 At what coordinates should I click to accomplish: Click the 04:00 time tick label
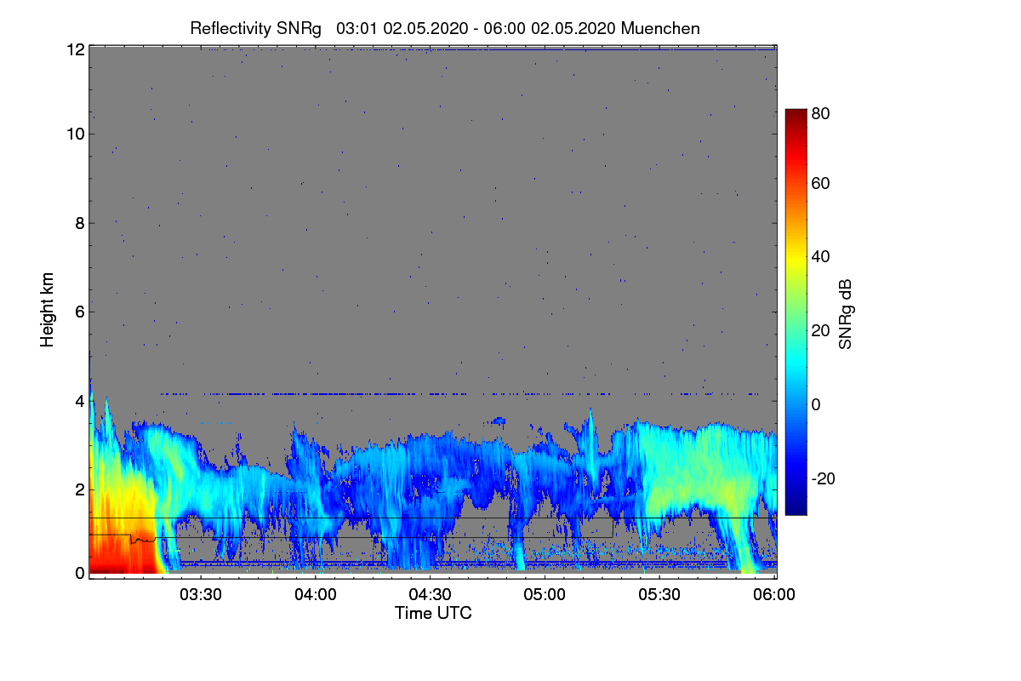[317, 594]
